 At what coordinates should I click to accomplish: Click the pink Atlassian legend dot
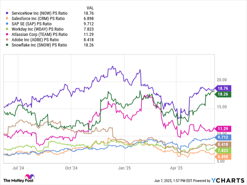click(7, 35)
